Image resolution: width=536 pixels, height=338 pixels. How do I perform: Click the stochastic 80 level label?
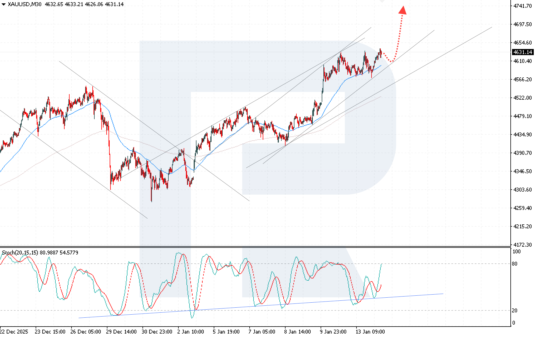point(515,264)
